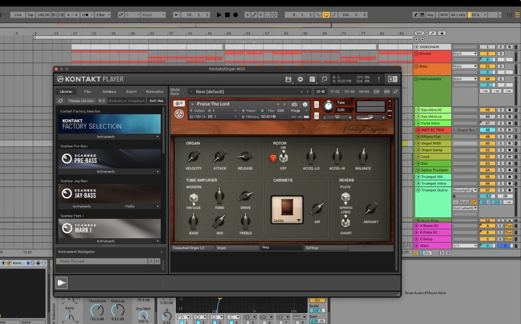Select the Settings tab below the instrument
This screenshot has height=324, width=521.
[326, 248]
